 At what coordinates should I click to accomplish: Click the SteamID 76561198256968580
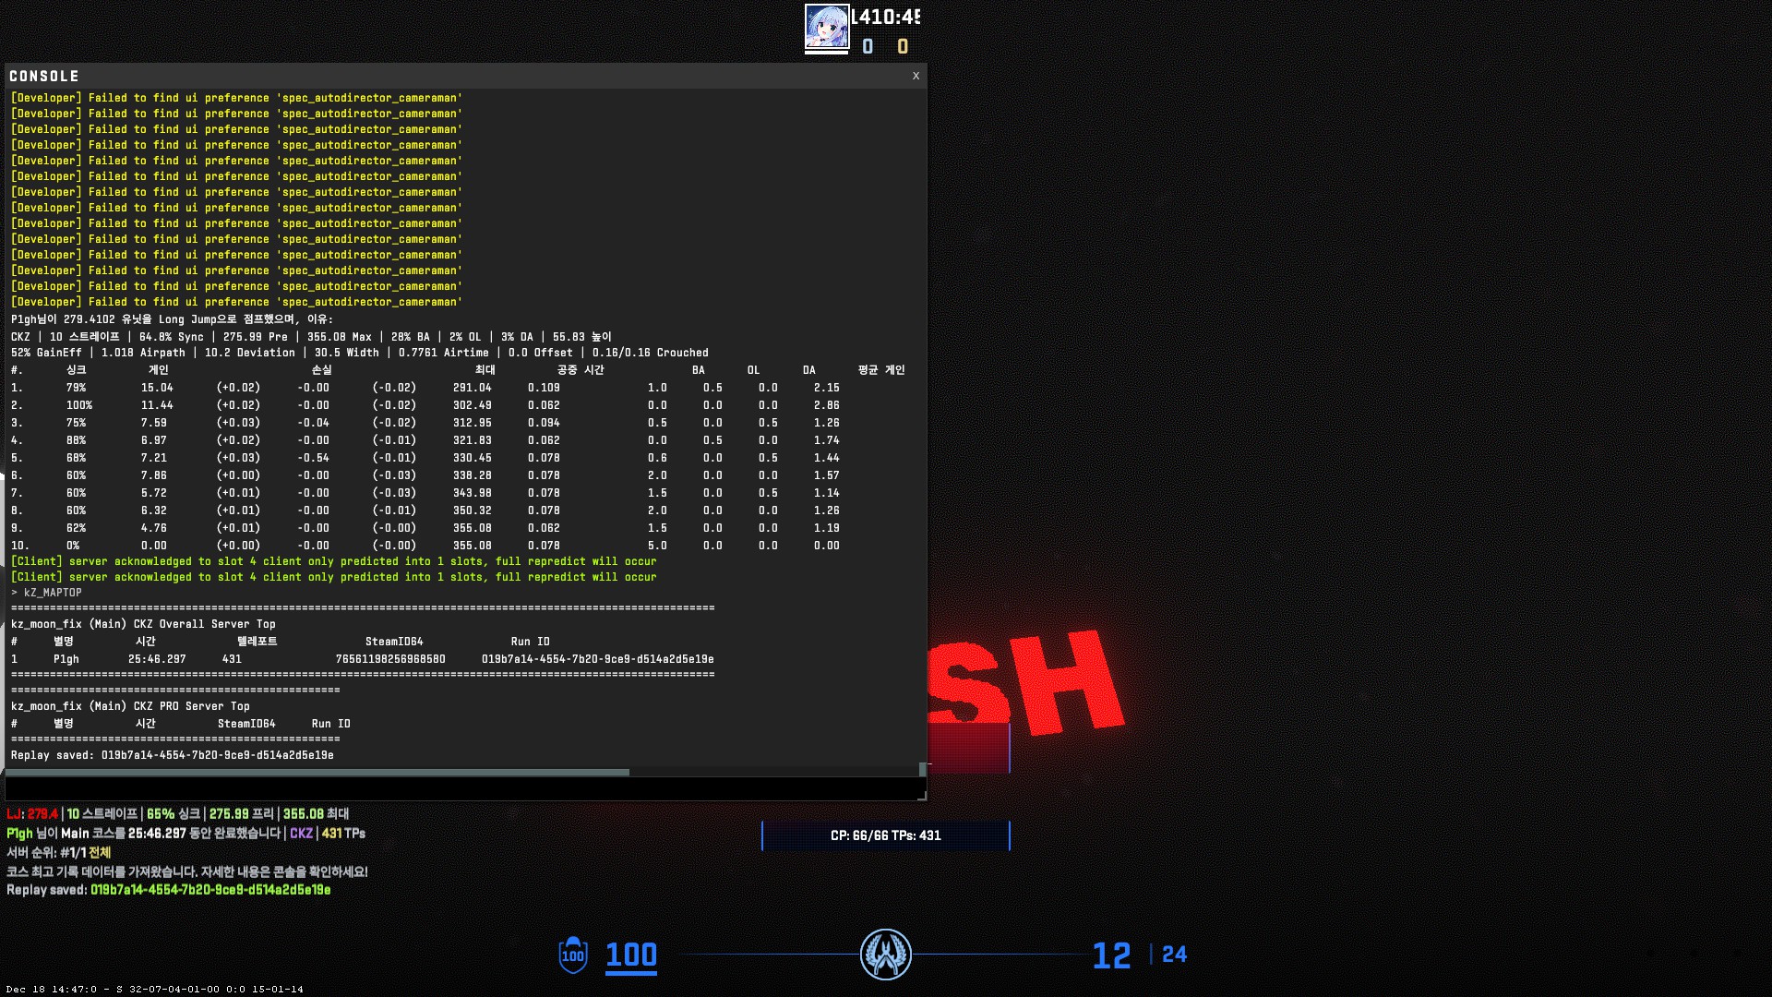click(390, 659)
